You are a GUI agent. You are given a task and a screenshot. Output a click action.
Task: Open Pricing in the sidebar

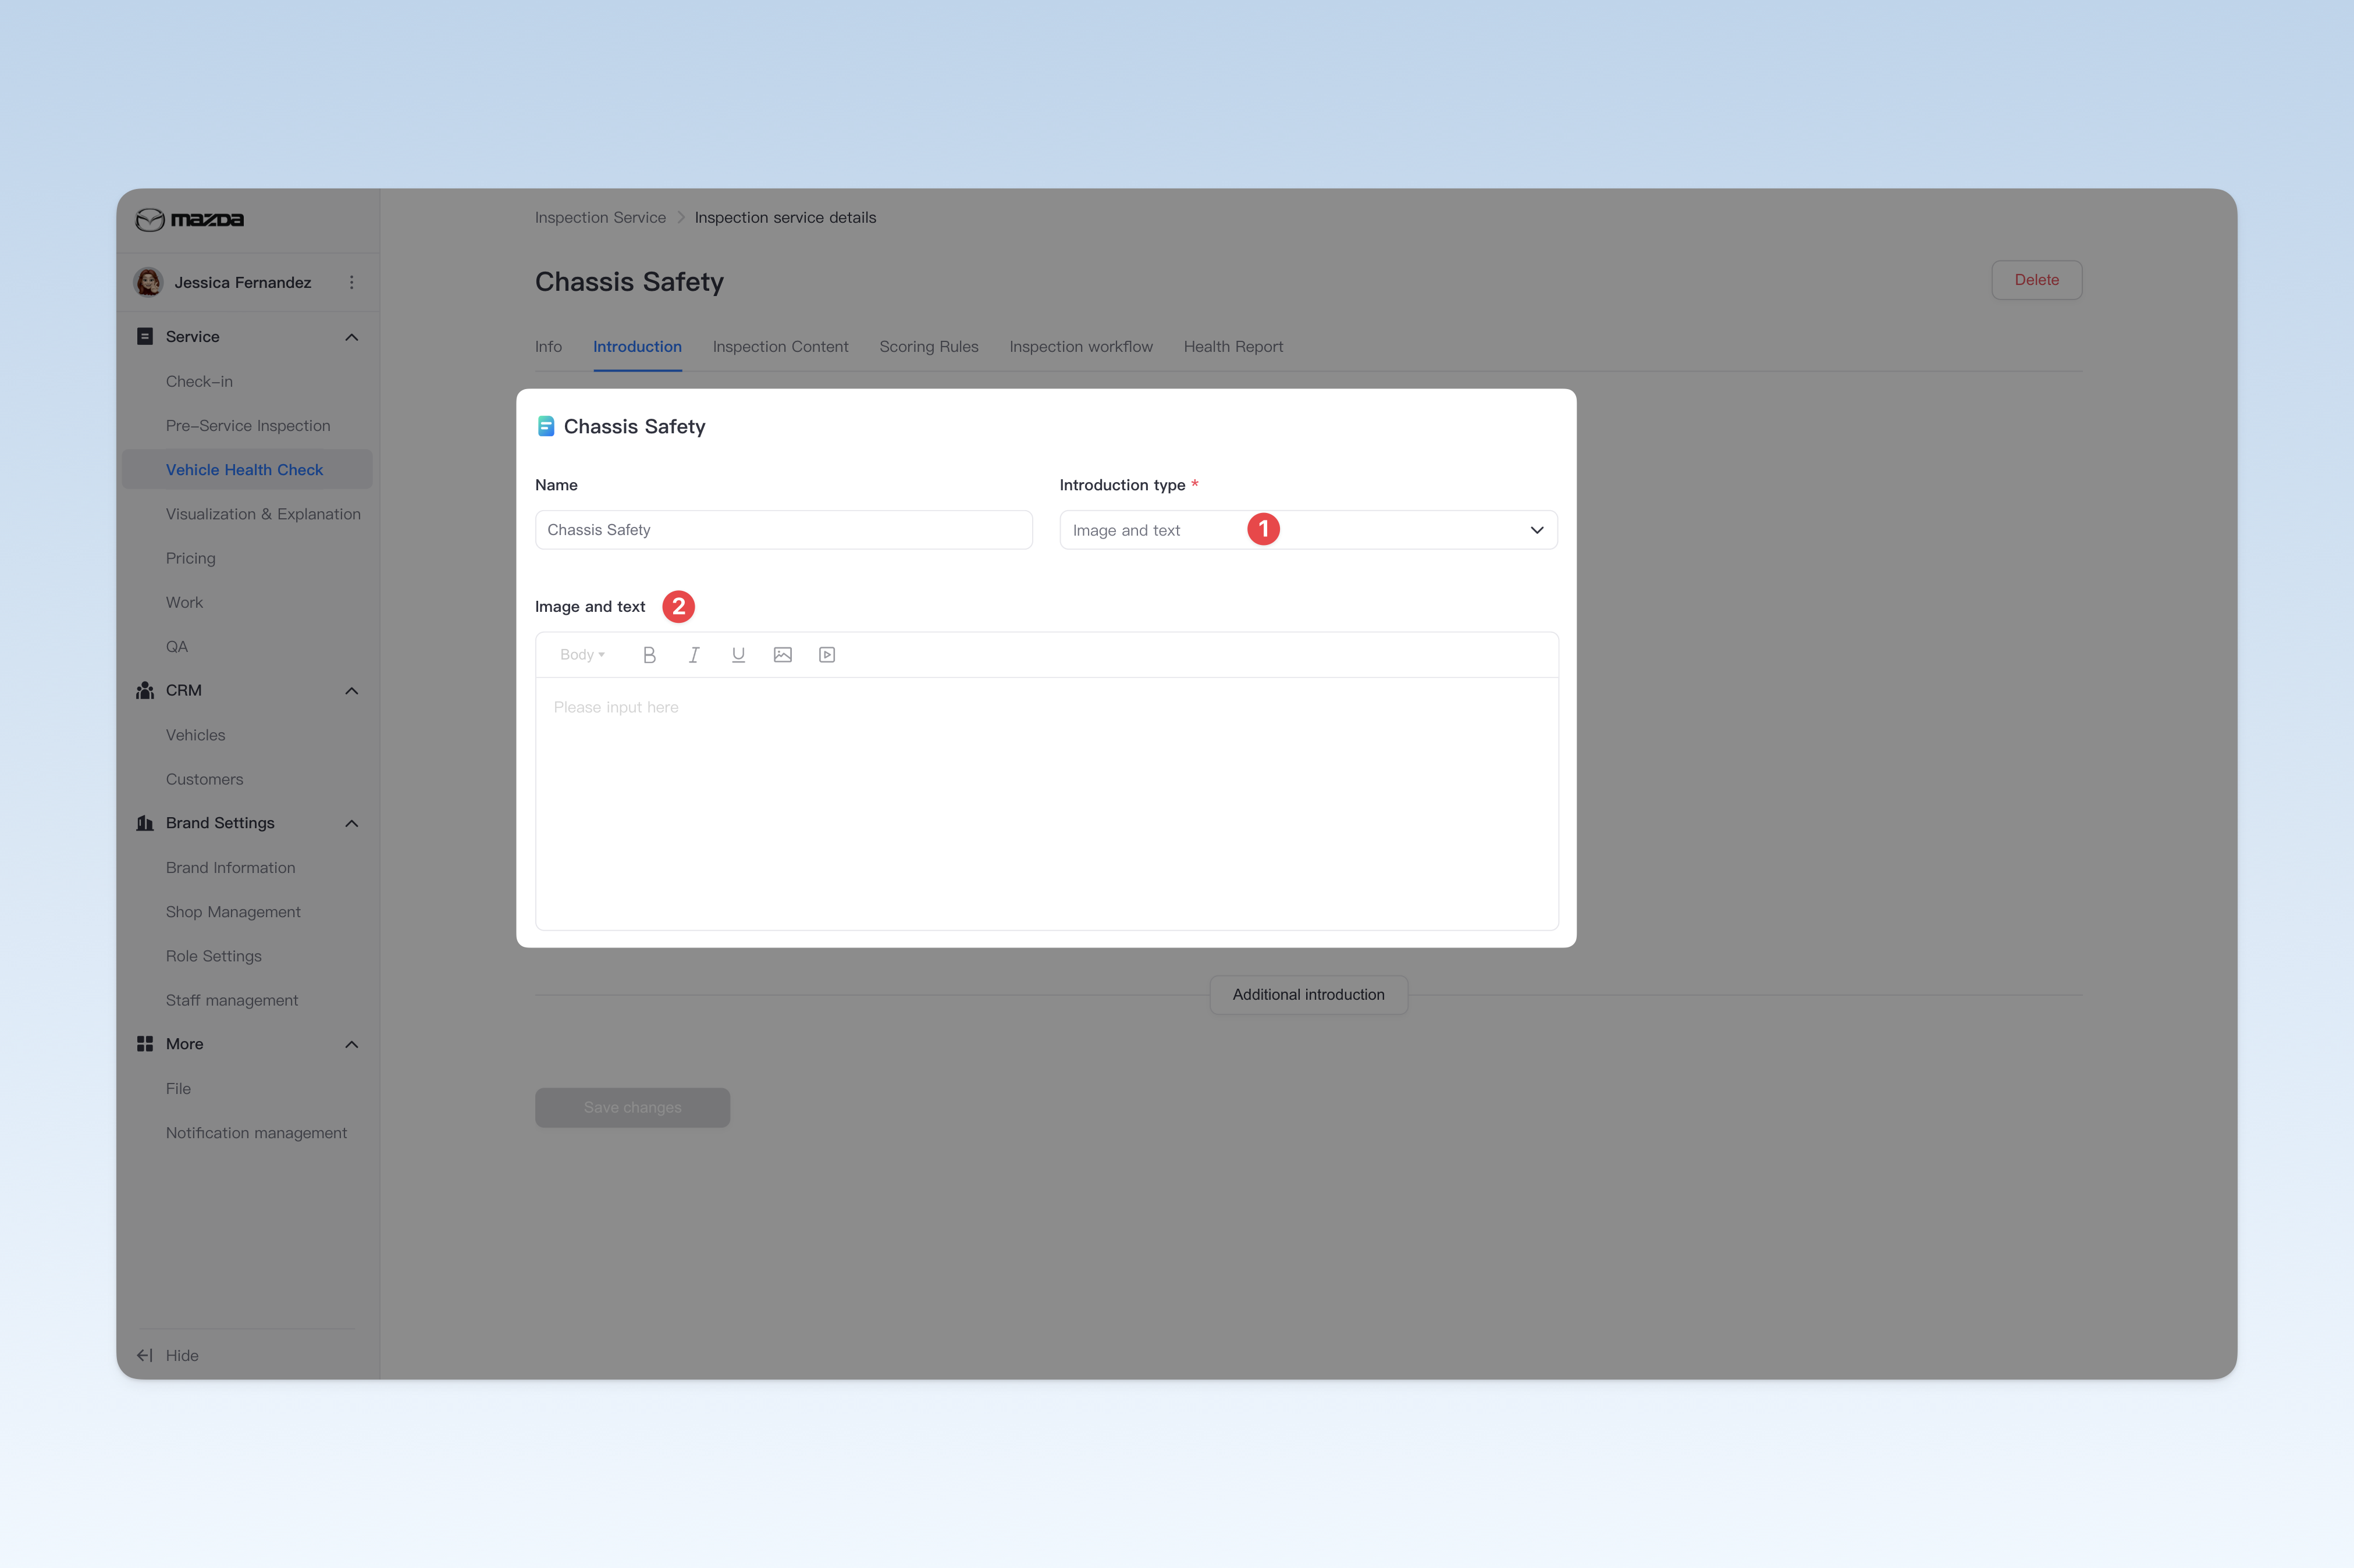coord(190,558)
